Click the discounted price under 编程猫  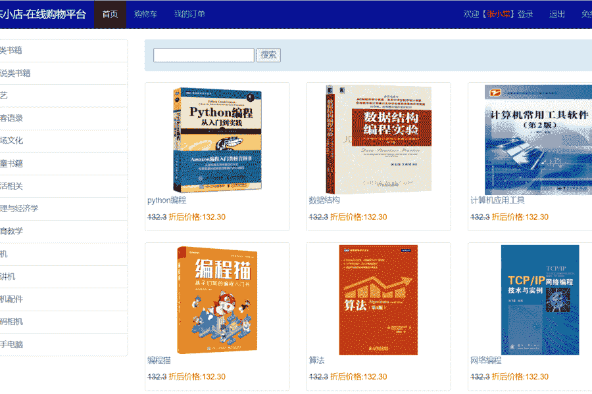[x=197, y=377]
